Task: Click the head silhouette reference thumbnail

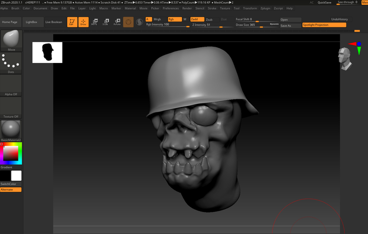Action: 47,52
